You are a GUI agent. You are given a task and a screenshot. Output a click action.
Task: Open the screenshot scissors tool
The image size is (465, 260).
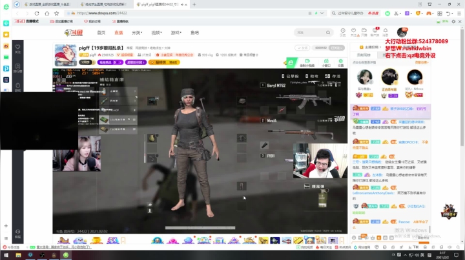(x=396, y=14)
